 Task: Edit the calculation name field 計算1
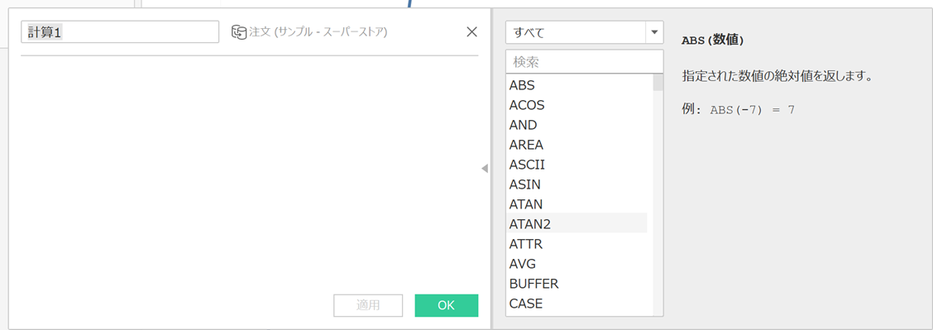(x=120, y=32)
